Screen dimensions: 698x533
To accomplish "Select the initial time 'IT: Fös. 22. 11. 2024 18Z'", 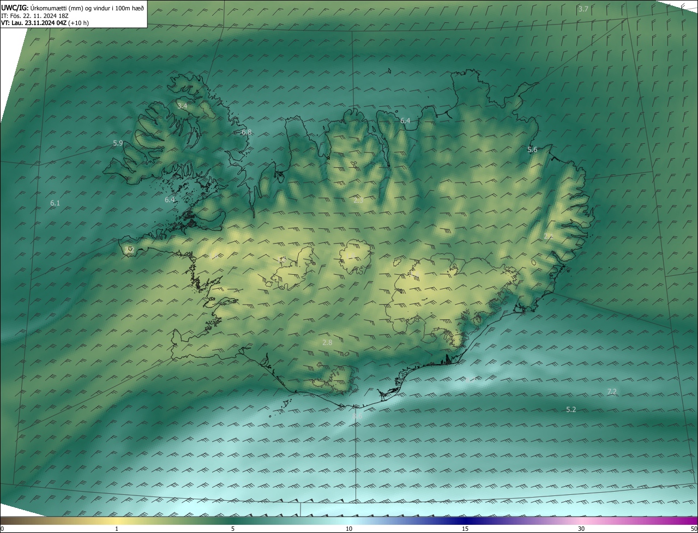I will pyautogui.click(x=34, y=15).
